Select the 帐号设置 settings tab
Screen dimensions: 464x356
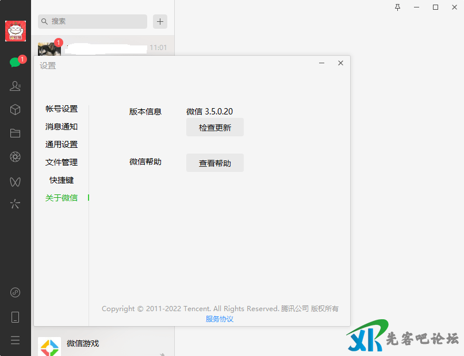coord(62,109)
